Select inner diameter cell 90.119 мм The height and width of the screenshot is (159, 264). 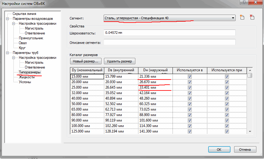pos(121,120)
